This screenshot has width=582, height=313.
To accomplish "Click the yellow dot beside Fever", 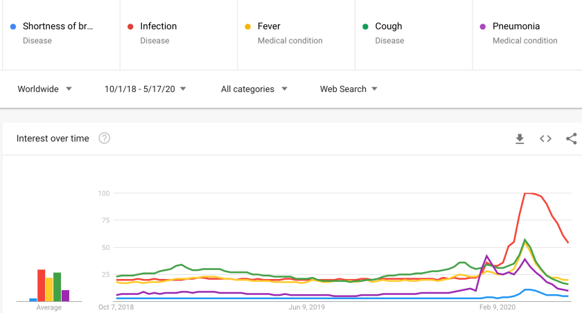I will 248,27.
